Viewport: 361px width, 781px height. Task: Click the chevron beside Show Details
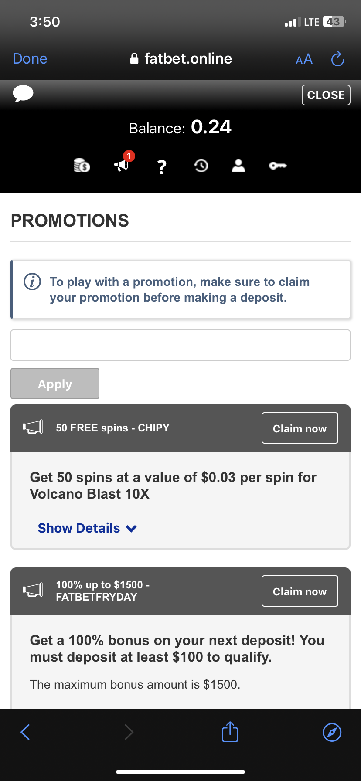(131, 529)
